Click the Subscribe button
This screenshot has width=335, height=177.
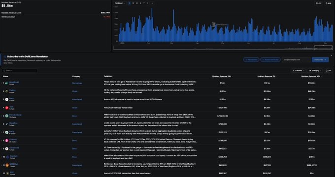coord(320,59)
